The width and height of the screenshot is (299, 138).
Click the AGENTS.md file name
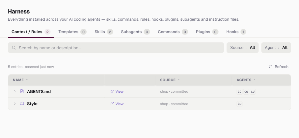pyautogui.click(x=39, y=92)
